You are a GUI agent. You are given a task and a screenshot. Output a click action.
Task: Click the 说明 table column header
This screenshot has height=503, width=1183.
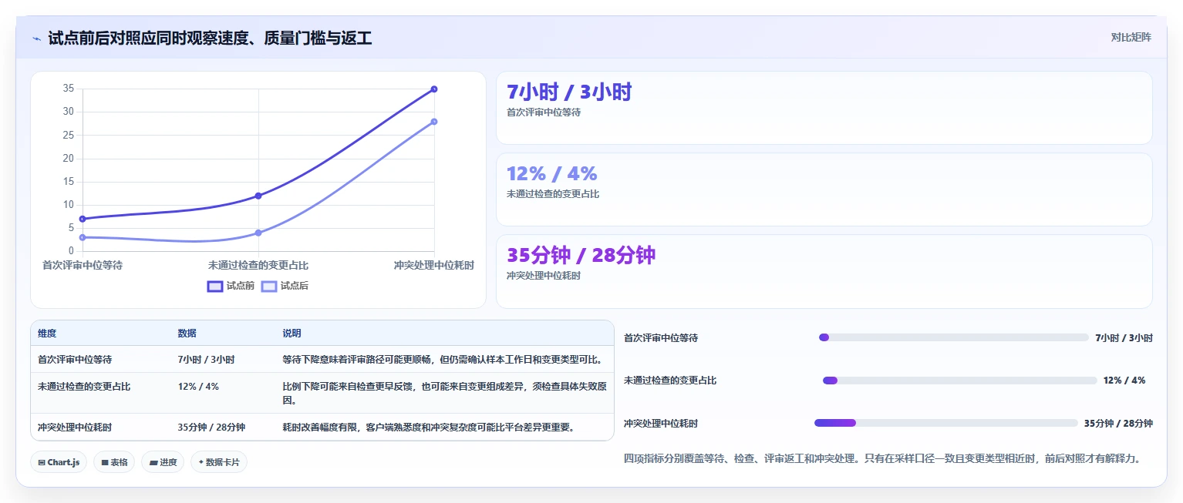pos(292,334)
